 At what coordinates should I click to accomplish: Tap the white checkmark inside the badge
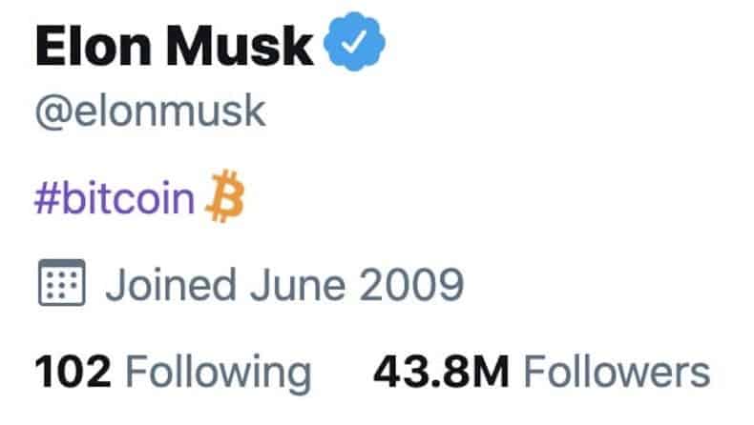pos(354,42)
